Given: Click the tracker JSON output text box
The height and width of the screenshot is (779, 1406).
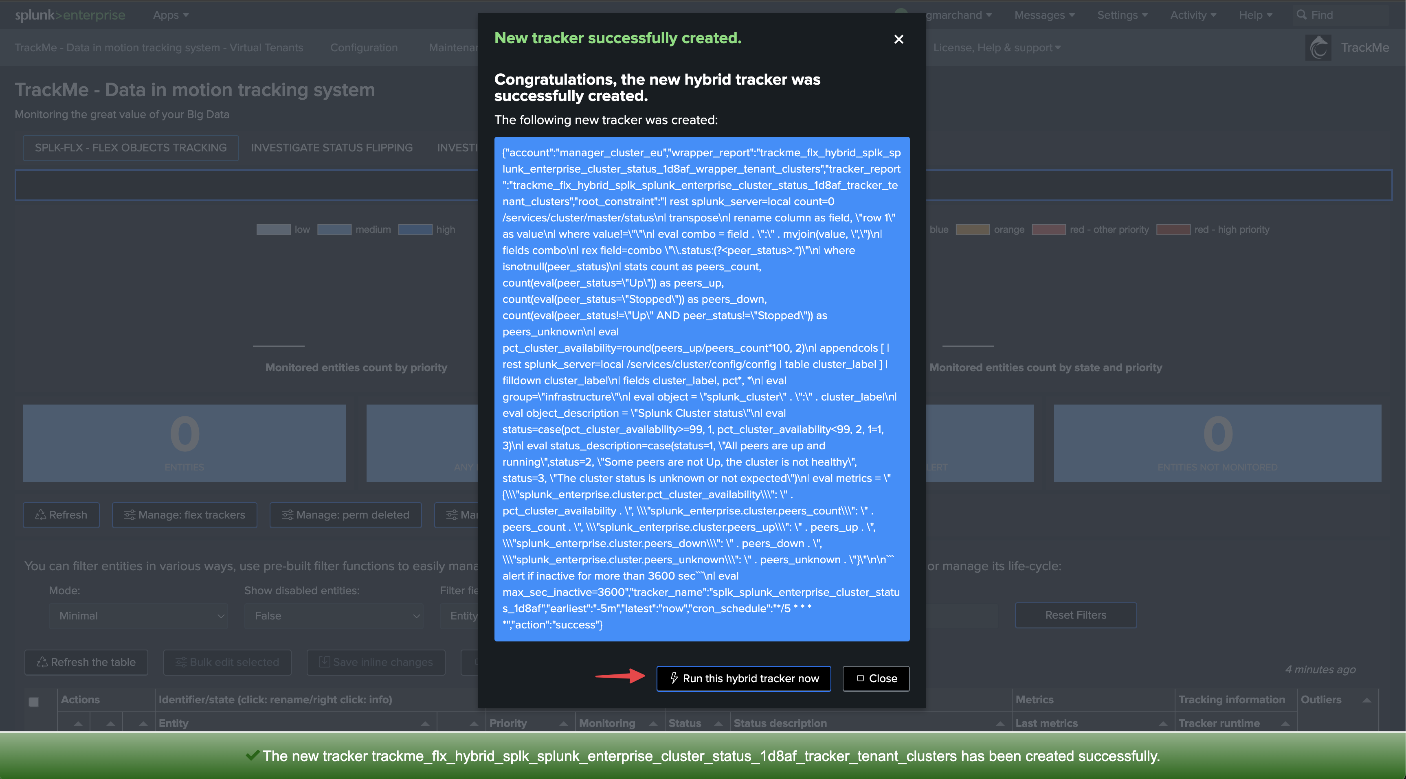Looking at the screenshot, I should [x=702, y=389].
